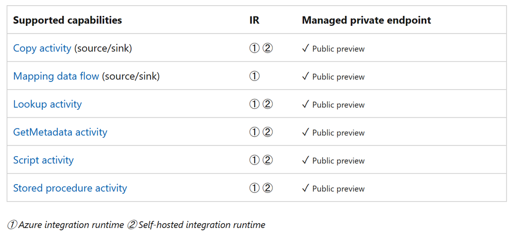The height and width of the screenshot is (231, 515).
Task: Open the Stored procedure activity link
Action: point(70,188)
